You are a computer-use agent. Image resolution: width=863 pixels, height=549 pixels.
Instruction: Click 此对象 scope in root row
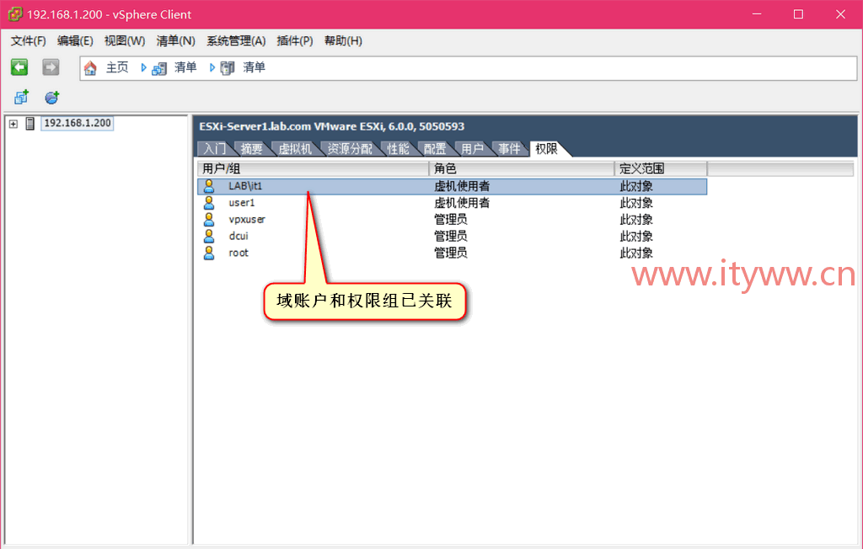pos(636,253)
